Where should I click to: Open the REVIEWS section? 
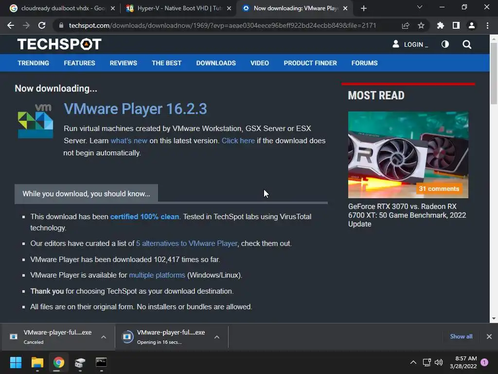click(x=123, y=63)
